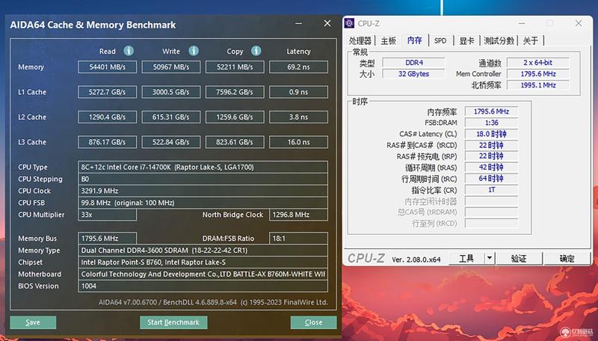Click L2 Cache Read value 1290.4 GB/s
Screen dimensions: 598x341
coord(107,117)
